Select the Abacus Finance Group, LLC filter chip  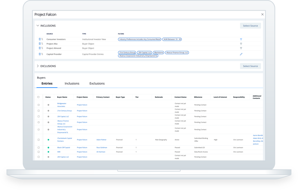click(177, 53)
